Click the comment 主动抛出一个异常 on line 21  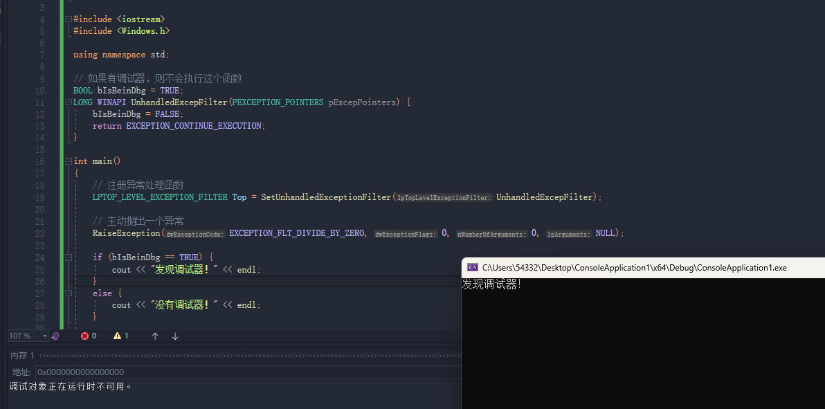click(x=138, y=221)
